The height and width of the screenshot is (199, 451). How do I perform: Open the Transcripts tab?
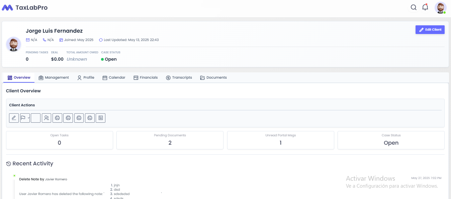pos(179,77)
